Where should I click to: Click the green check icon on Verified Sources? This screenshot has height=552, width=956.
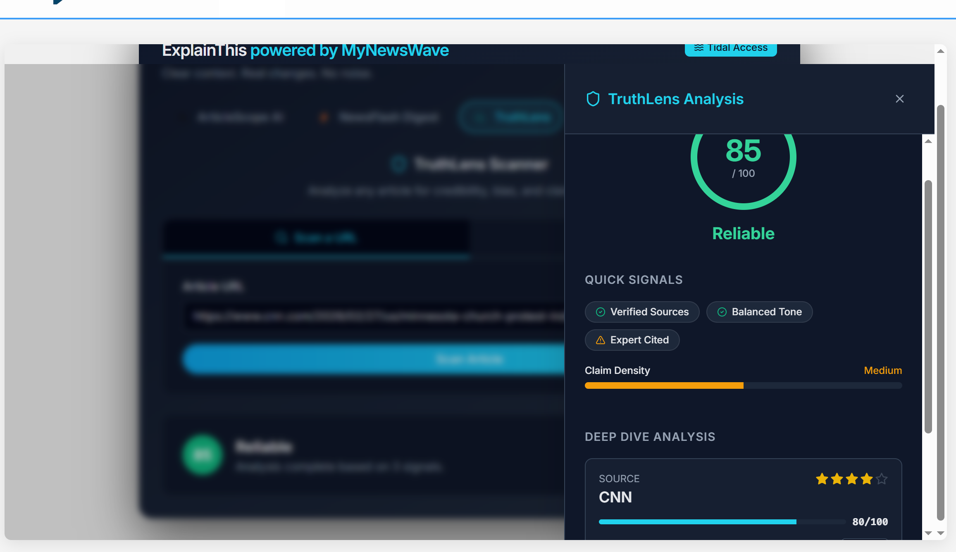[600, 312]
